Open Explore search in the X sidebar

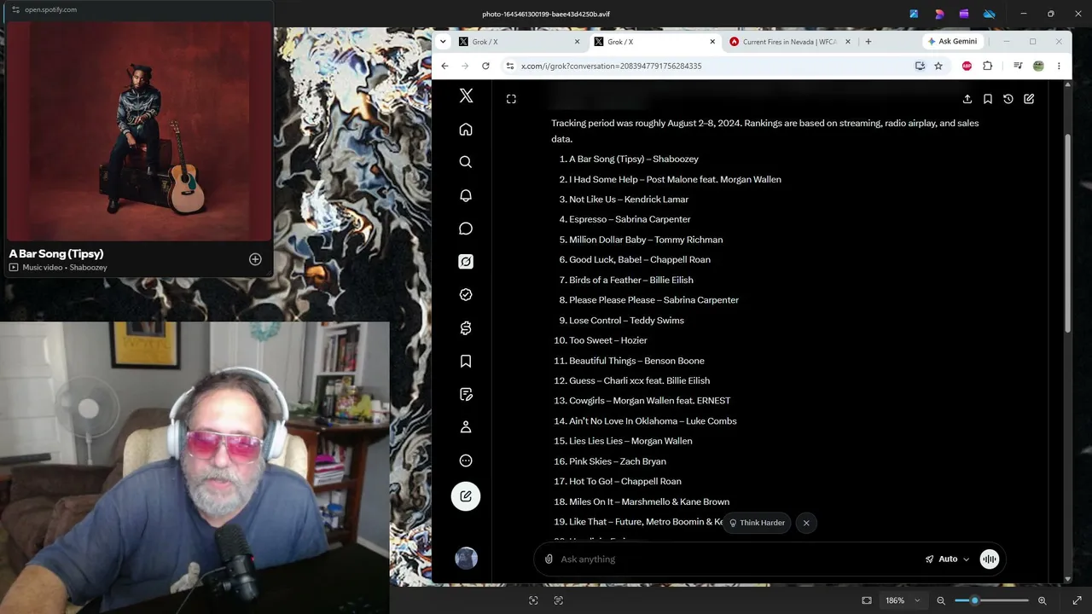(x=466, y=162)
